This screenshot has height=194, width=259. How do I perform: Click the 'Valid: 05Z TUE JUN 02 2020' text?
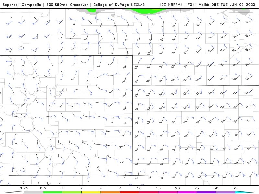coord(227,5)
